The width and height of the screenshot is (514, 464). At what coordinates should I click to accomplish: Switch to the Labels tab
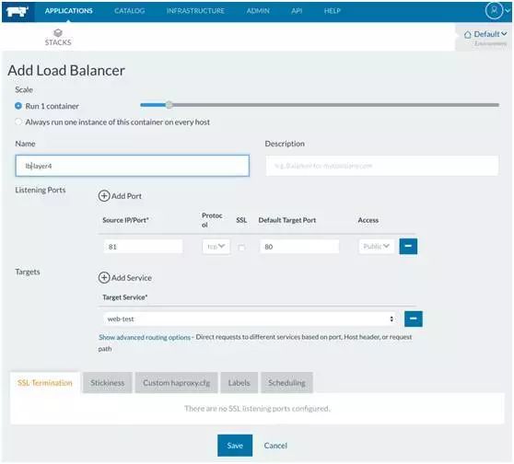click(239, 382)
